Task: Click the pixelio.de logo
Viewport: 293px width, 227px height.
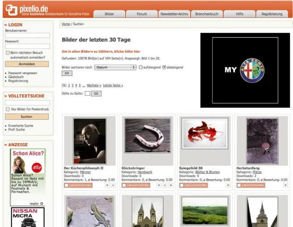Action: click(x=27, y=10)
